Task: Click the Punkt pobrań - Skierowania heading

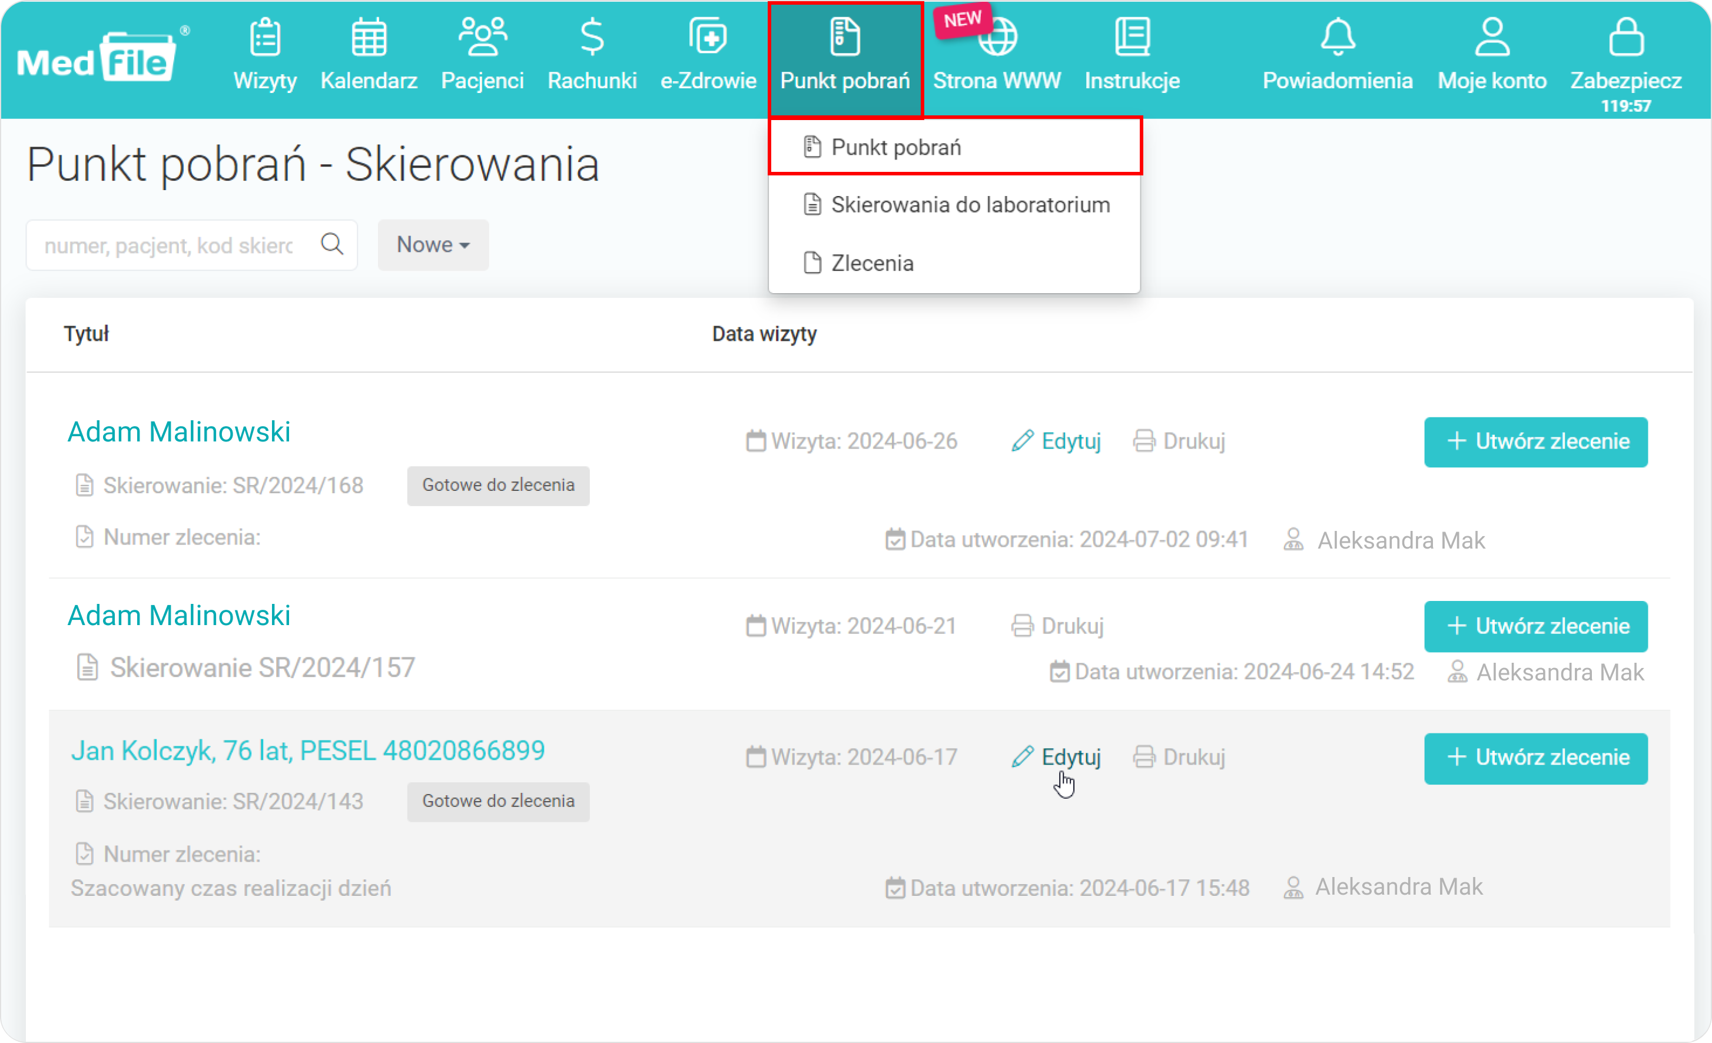Action: click(x=313, y=165)
